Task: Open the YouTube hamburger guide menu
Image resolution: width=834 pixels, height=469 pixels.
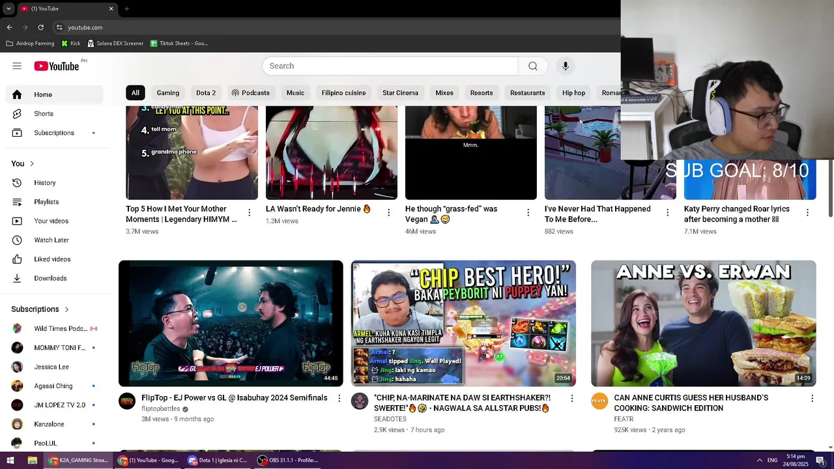Action: click(x=17, y=66)
